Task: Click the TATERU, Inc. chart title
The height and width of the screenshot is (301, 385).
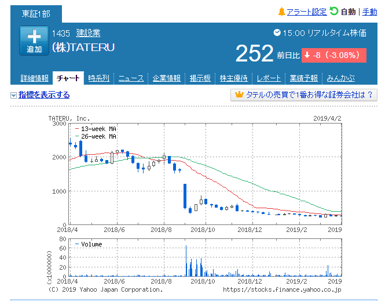Action: tap(69, 118)
